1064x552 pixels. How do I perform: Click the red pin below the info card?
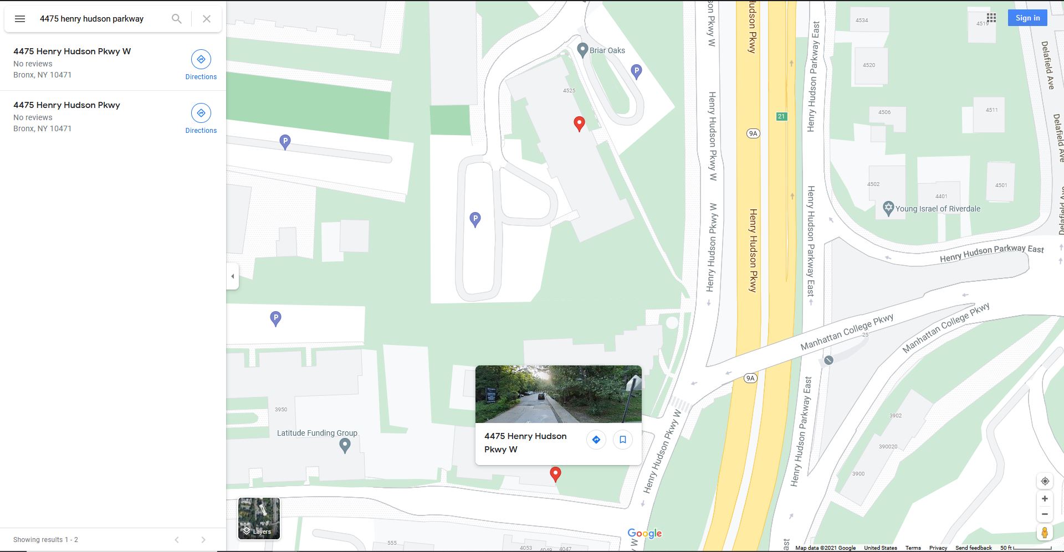555,474
